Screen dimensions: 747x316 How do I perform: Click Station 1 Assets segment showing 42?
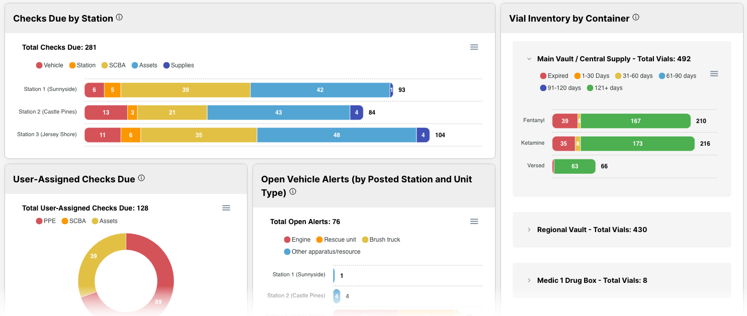(320, 90)
